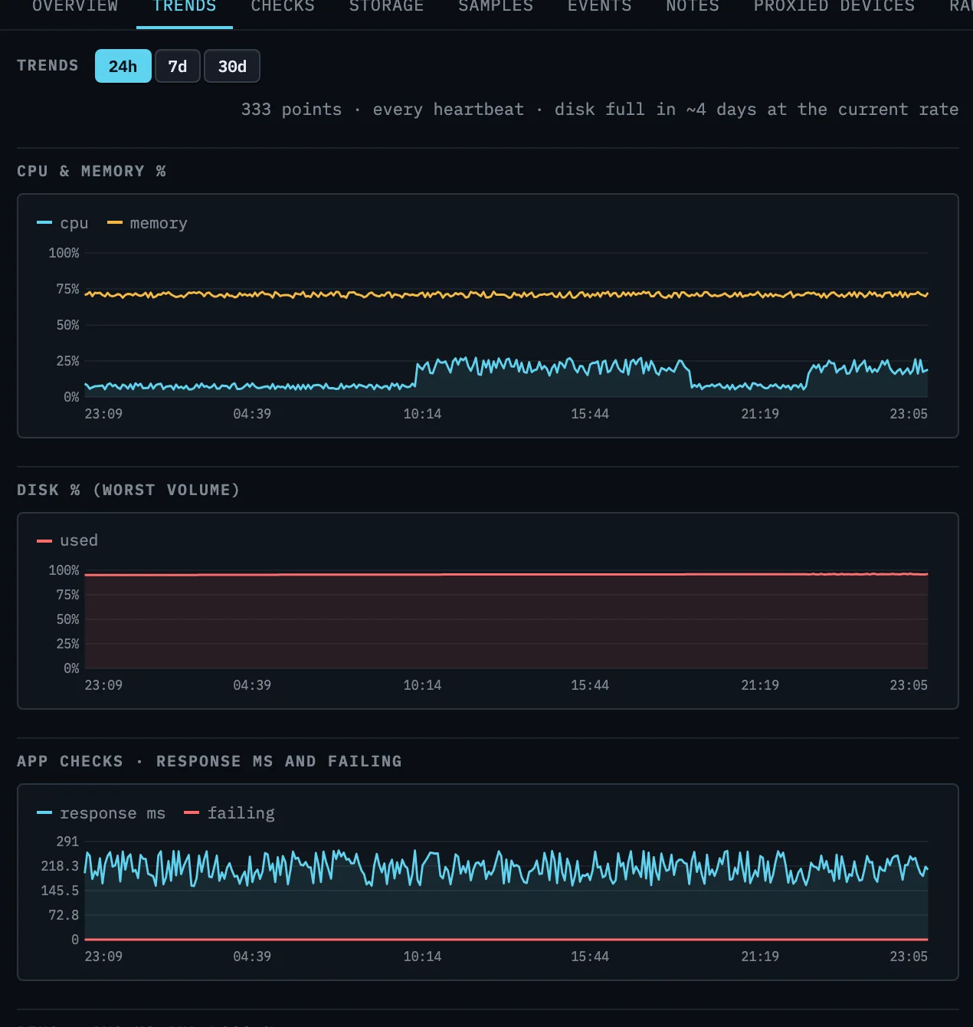Open the Overview tab
The height and width of the screenshot is (1027, 973).
coord(75,7)
